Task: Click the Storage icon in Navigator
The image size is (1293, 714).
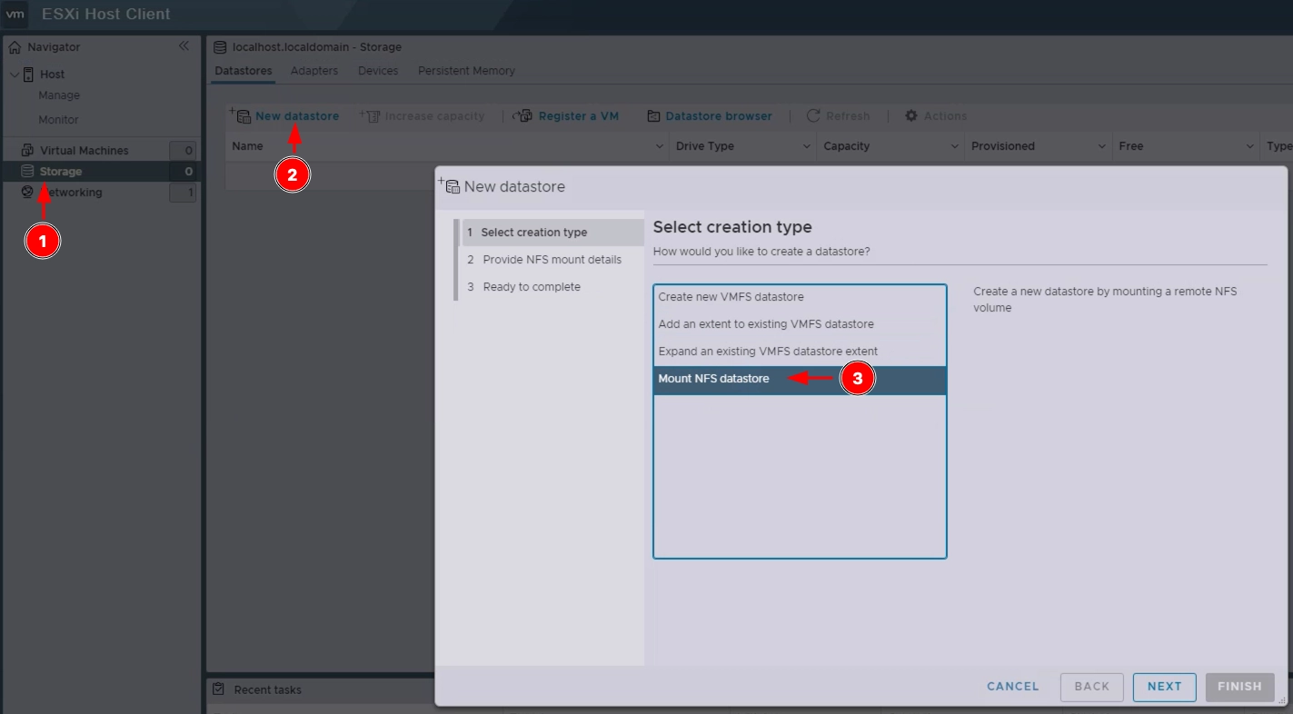Action: coord(27,171)
